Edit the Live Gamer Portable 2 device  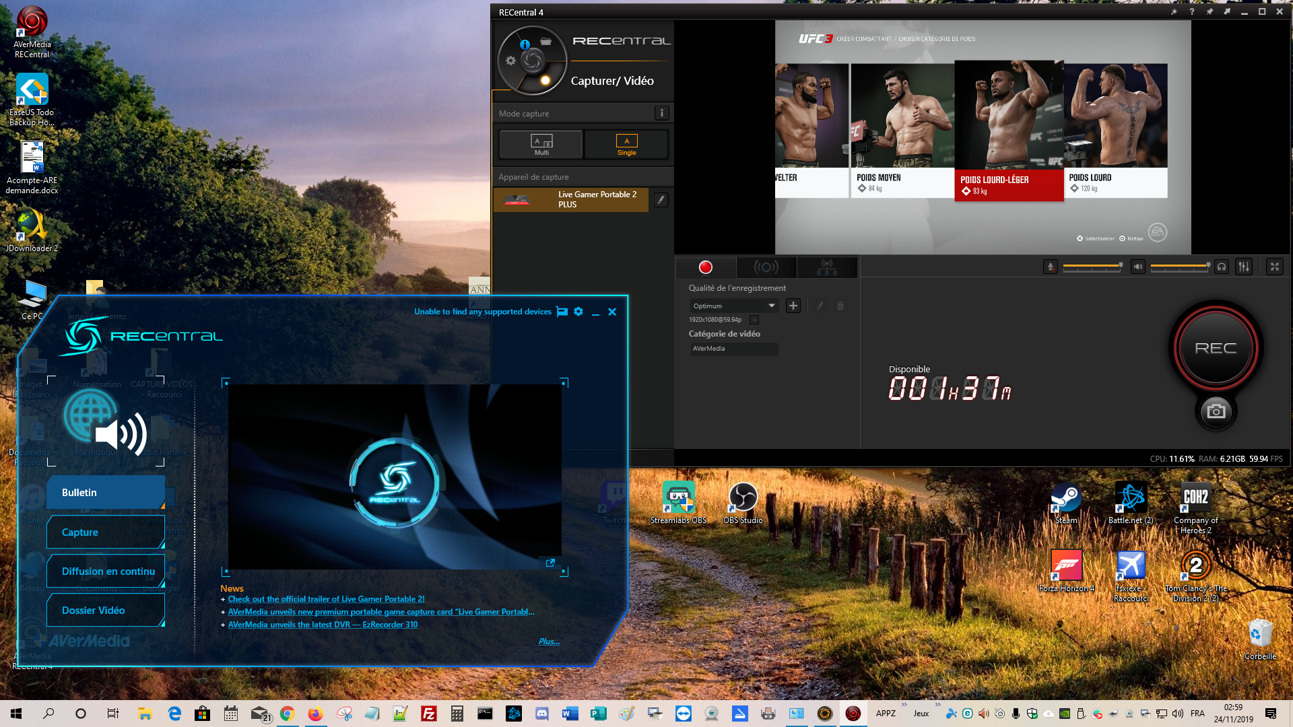pos(661,200)
